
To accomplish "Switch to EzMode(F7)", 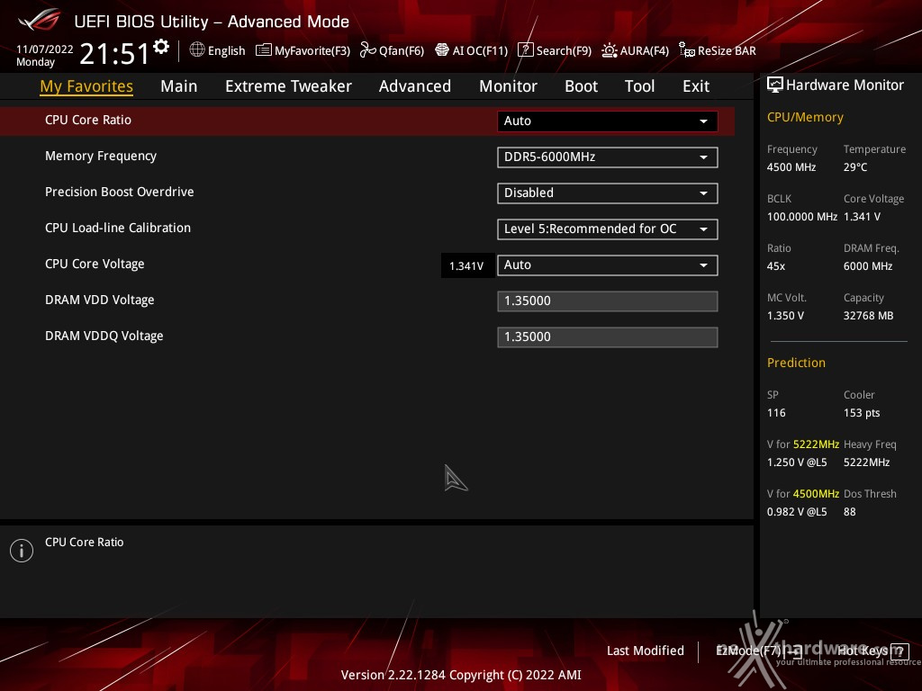I will coord(758,651).
